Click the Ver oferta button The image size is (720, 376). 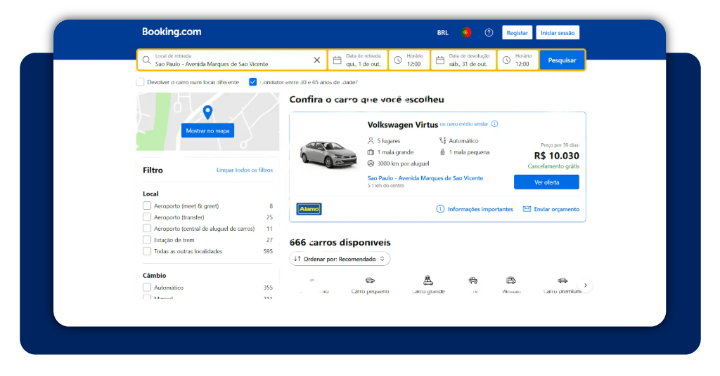point(546,182)
